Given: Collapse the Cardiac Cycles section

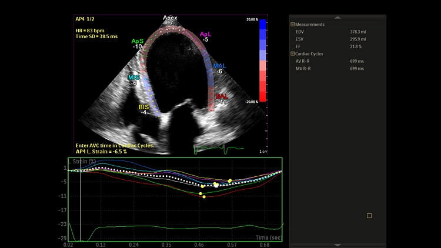Looking at the screenshot, I should pyautogui.click(x=293, y=54).
